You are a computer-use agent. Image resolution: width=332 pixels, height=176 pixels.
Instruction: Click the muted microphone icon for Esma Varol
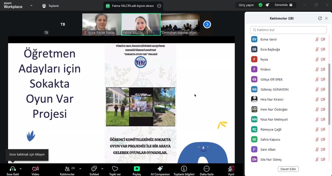coord(317,39)
